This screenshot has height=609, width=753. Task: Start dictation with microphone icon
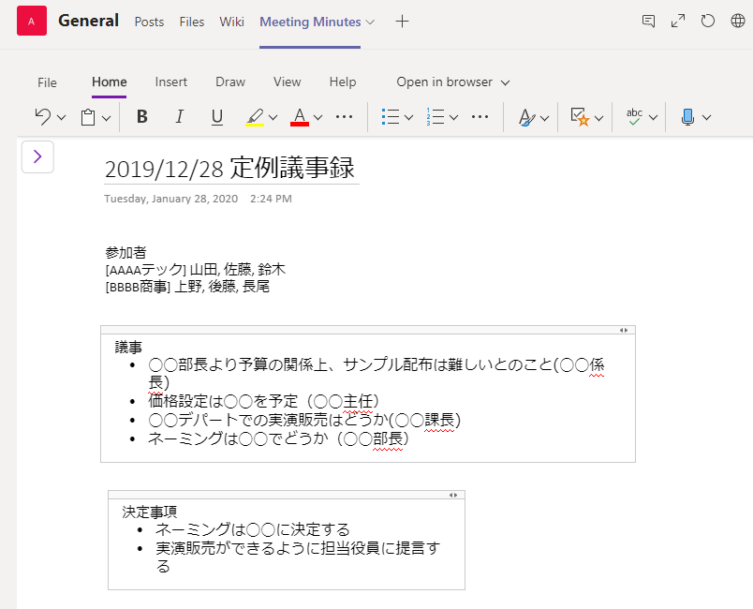(687, 117)
